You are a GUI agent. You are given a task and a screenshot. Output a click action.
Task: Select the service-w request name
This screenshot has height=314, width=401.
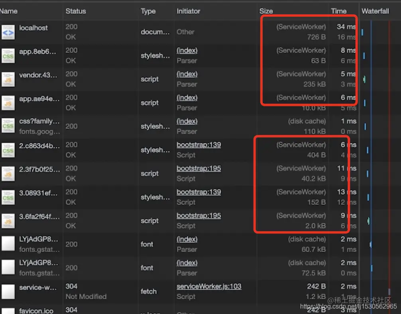38,287
